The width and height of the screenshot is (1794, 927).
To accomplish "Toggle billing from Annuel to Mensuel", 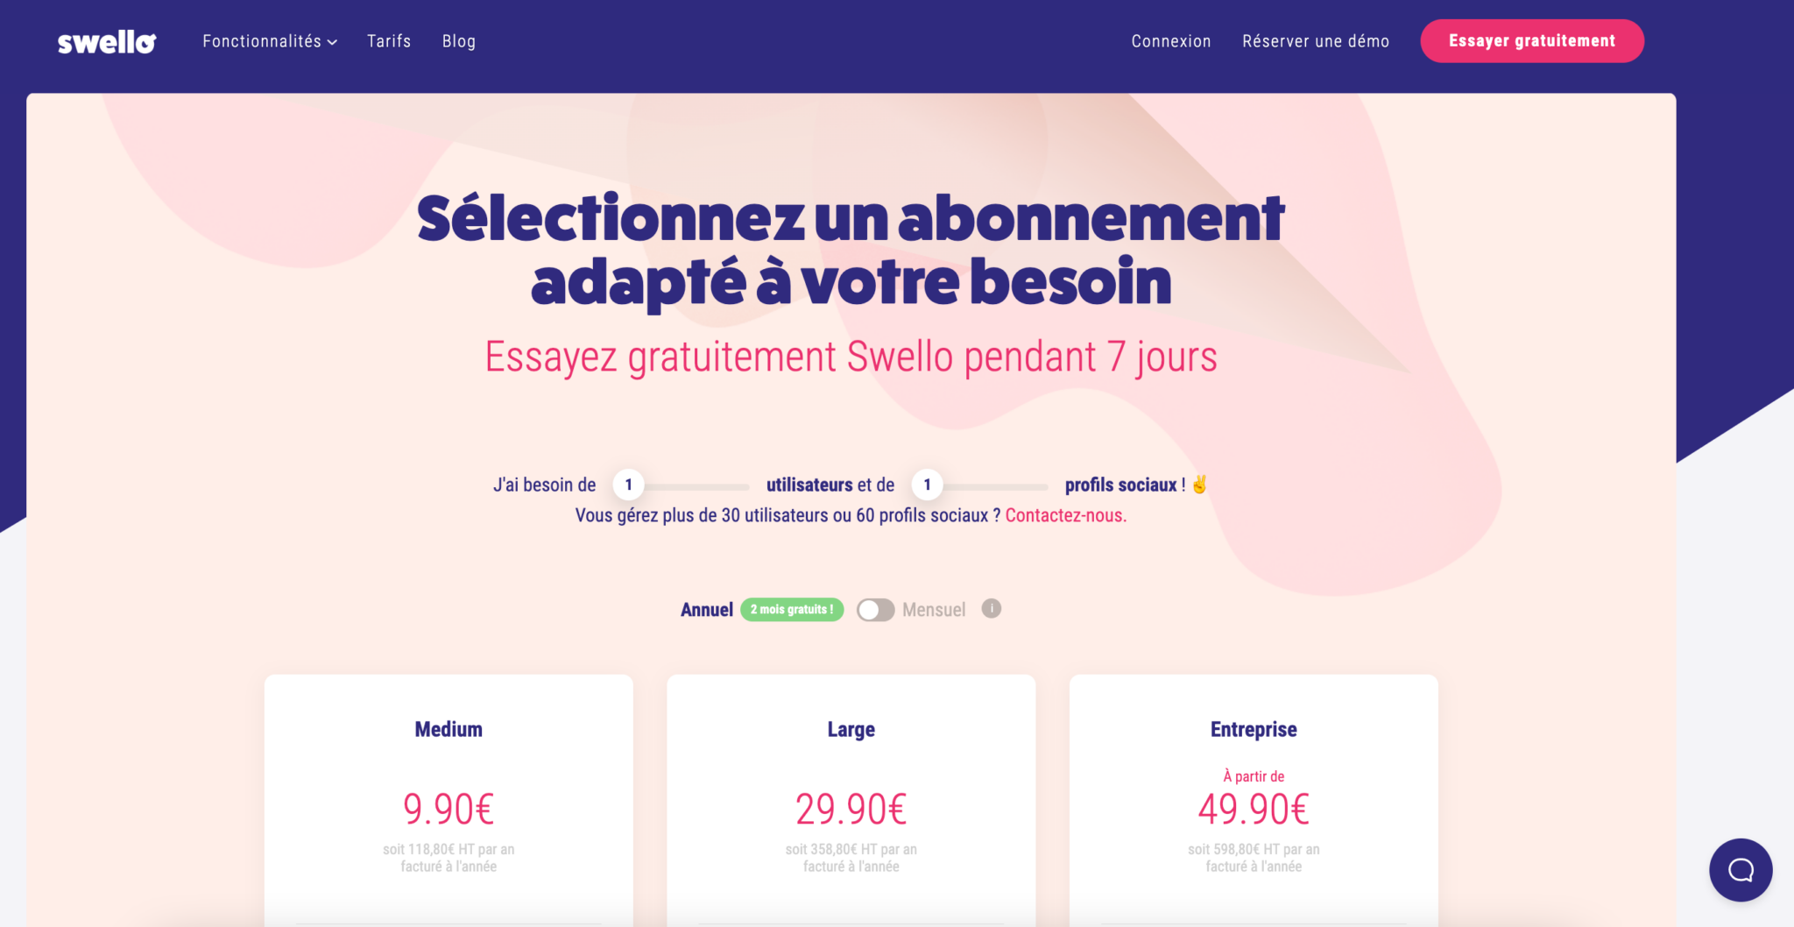I will click(875, 609).
